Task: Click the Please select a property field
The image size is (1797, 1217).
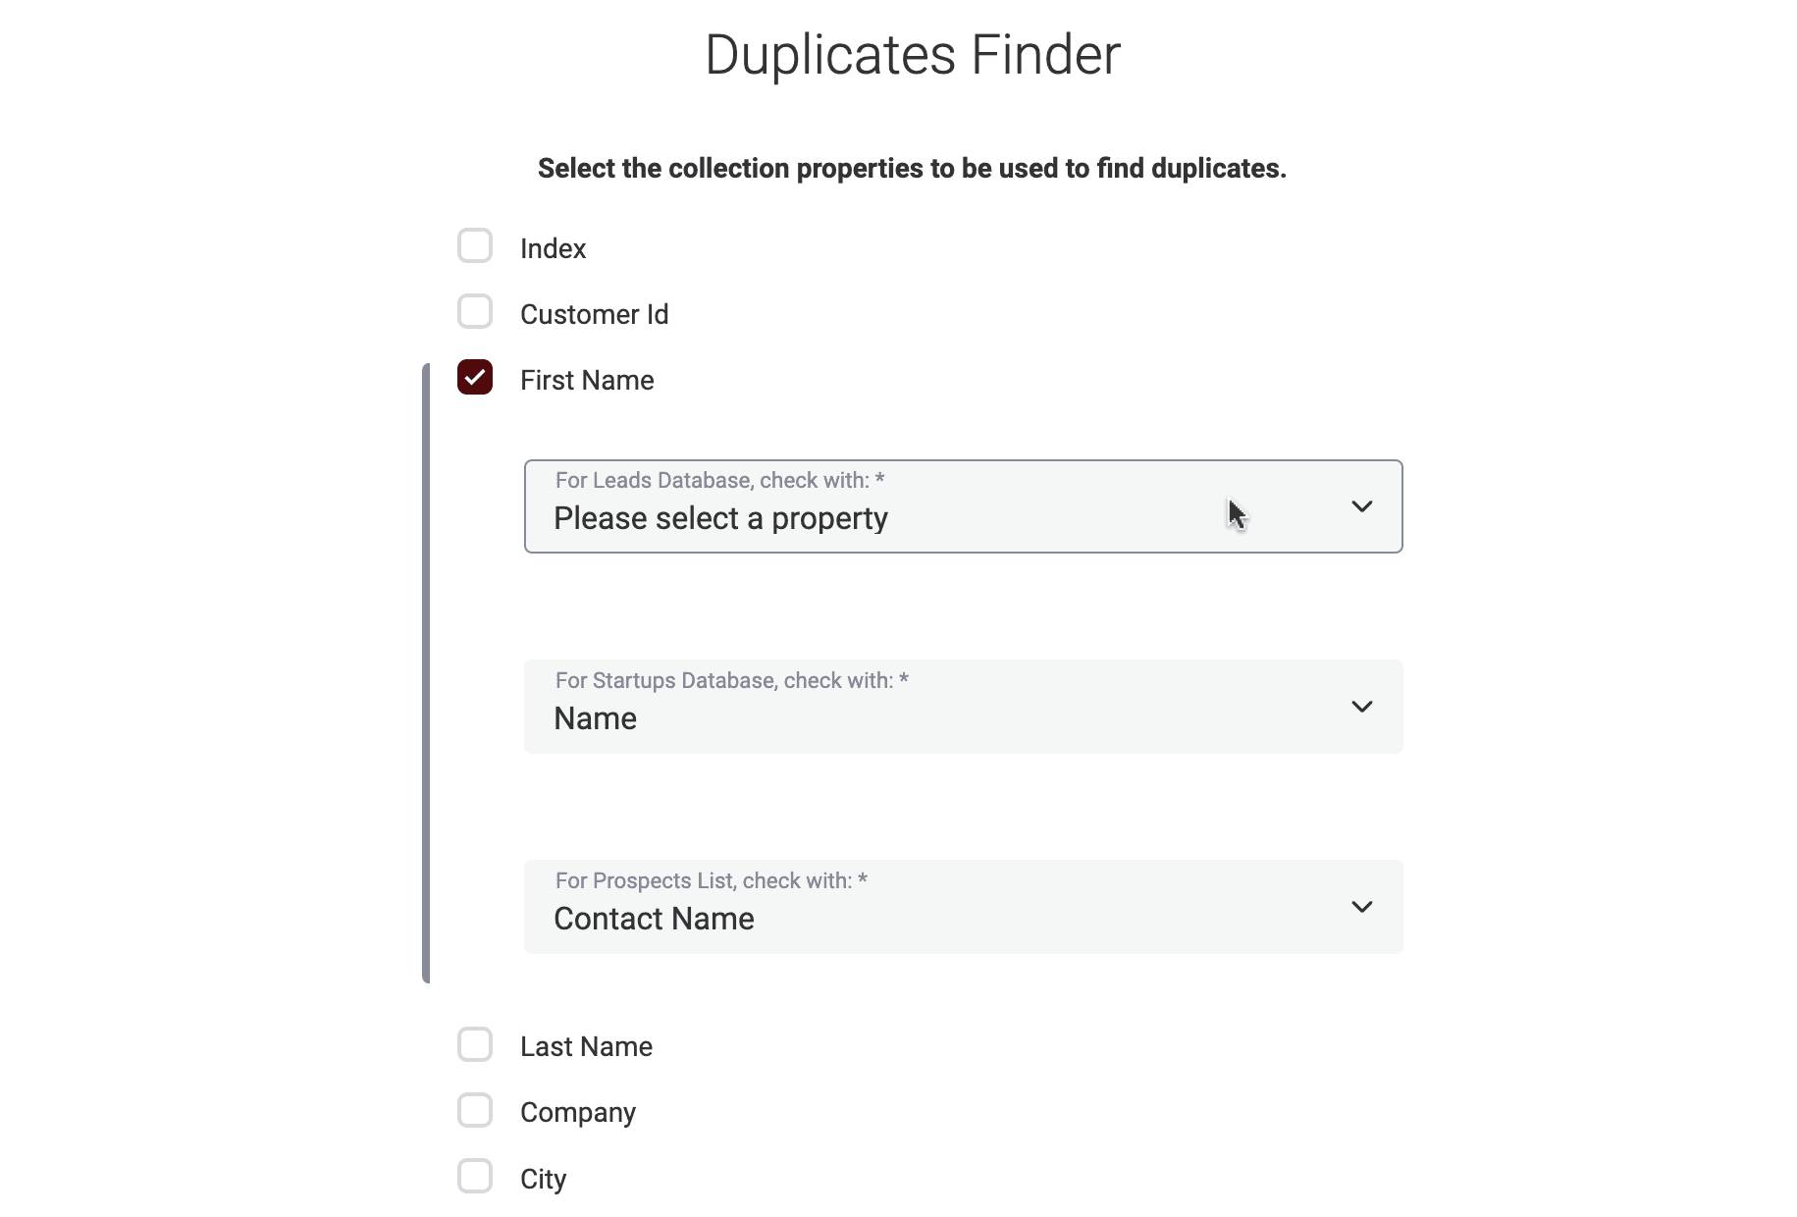Action: (x=720, y=518)
